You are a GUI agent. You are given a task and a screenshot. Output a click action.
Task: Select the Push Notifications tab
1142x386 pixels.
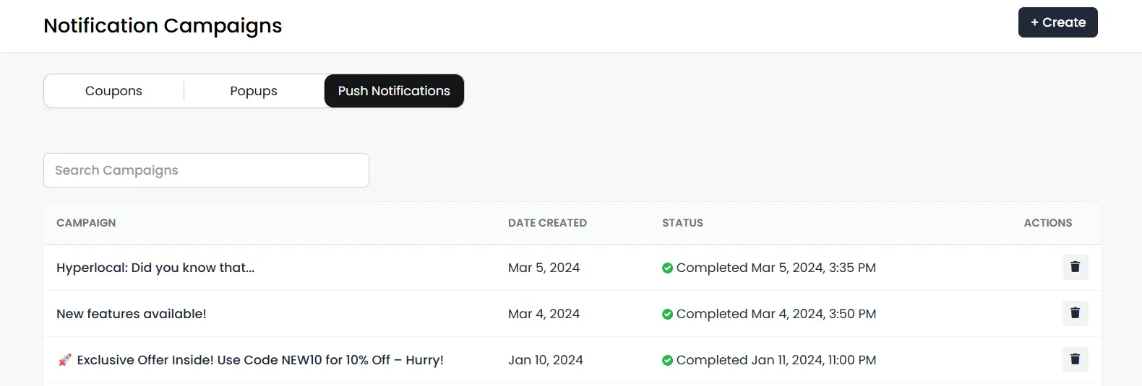394,91
